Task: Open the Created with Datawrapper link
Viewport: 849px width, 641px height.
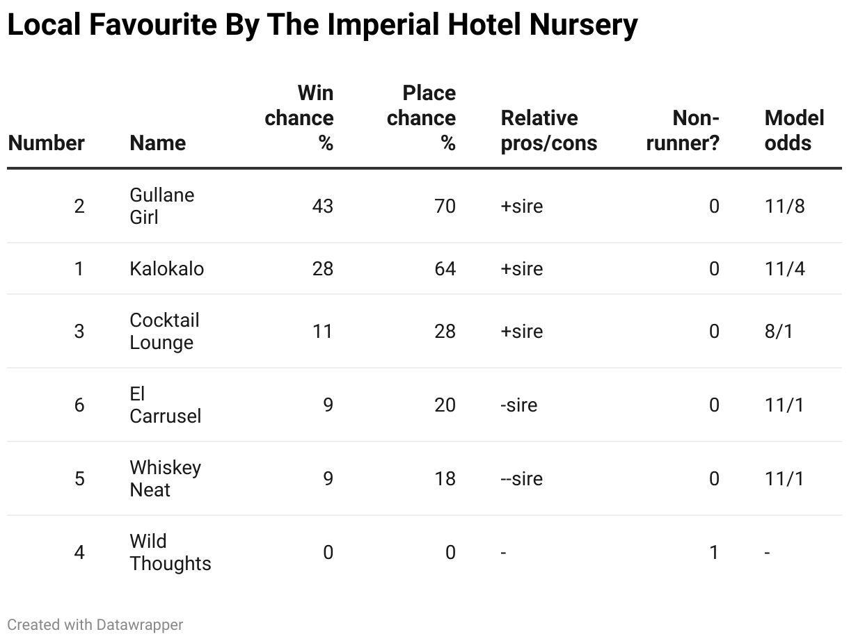Action: click(95, 625)
